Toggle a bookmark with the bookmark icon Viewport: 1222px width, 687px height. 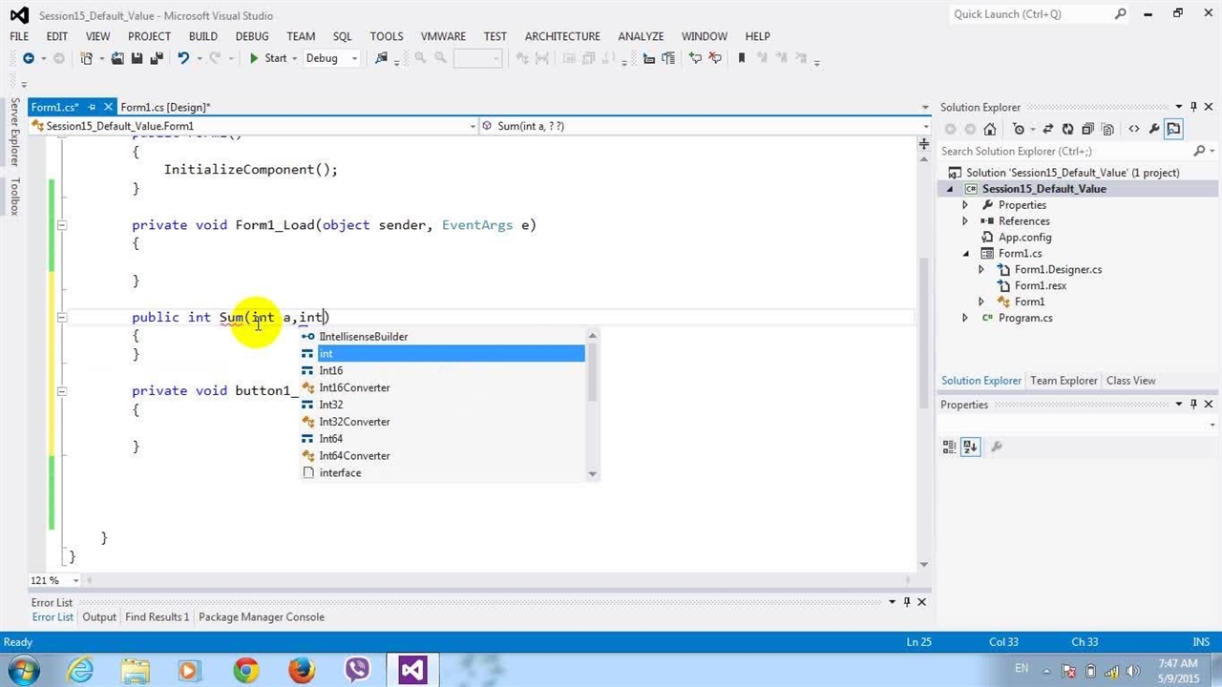741,58
